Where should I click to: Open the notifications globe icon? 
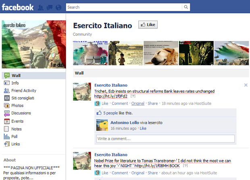point(58,7)
